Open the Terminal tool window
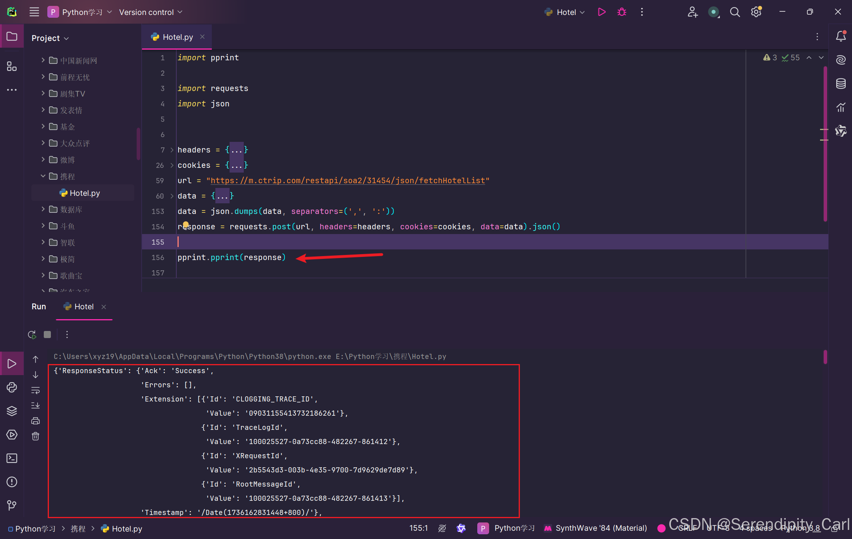Viewport: 852px width, 539px height. [12, 458]
